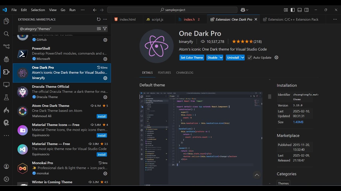Click the flame icon in activity bar

pyautogui.click(x=6, y=110)
